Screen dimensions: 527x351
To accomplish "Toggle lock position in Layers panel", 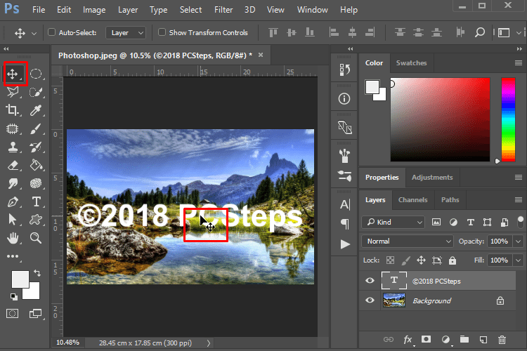I will coord(421,260).
